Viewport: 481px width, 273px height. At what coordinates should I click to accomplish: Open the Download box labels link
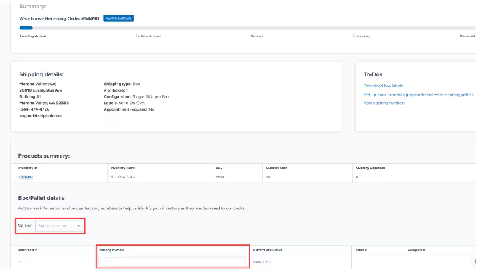click(x=383, y=86)
